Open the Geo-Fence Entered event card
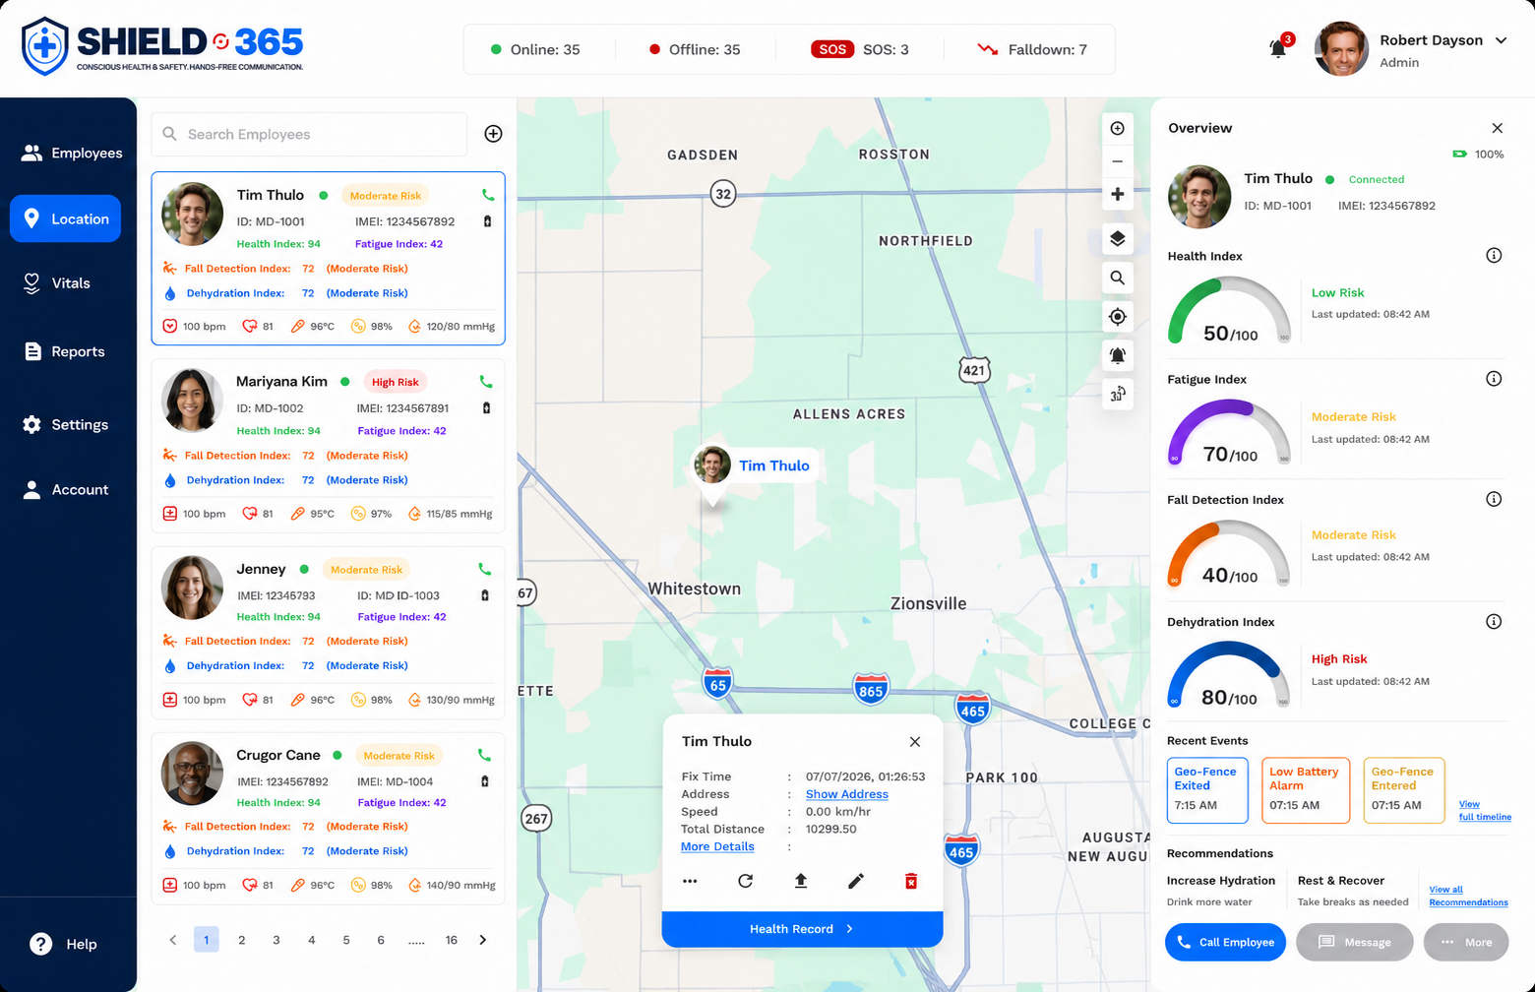This screenshot has width=1535, height=992. [x=1403, y=789]
